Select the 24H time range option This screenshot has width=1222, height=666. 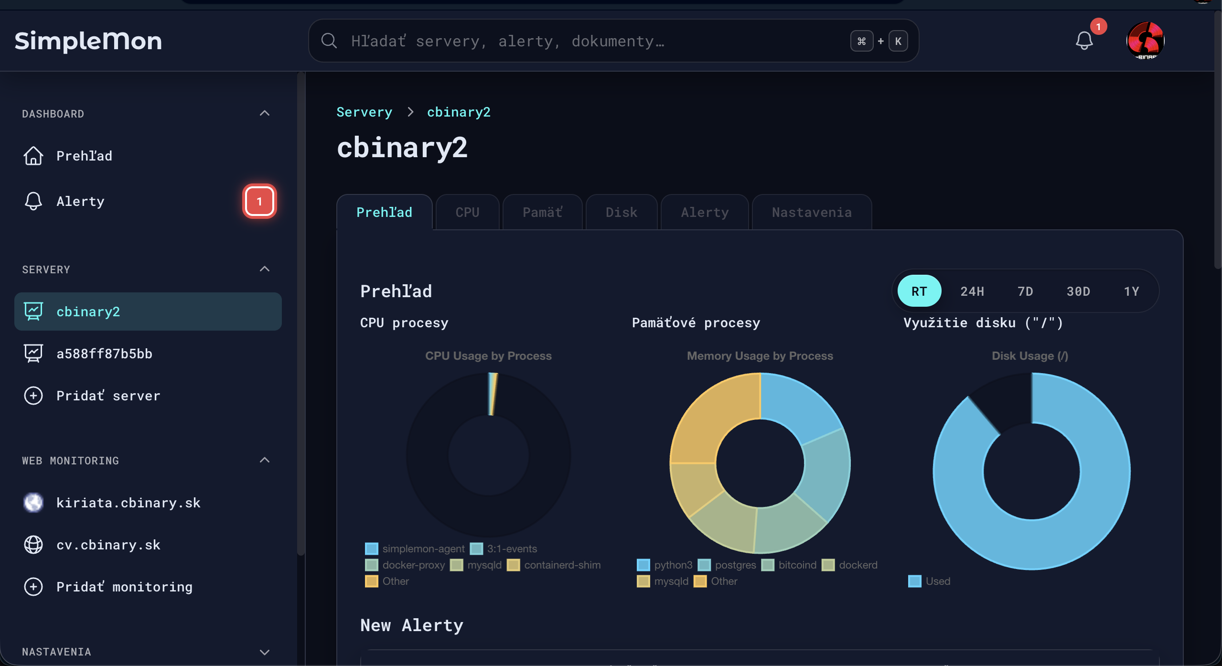click(972, 291)
